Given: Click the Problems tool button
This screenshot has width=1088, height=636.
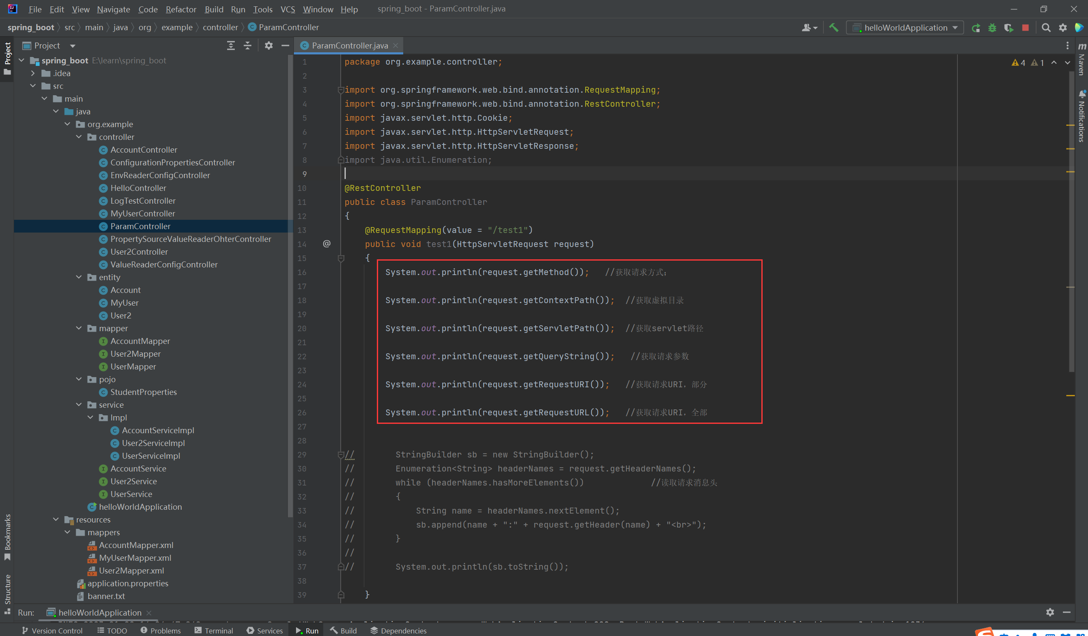Looking at the screenshot, I should (x=161, y=630).
